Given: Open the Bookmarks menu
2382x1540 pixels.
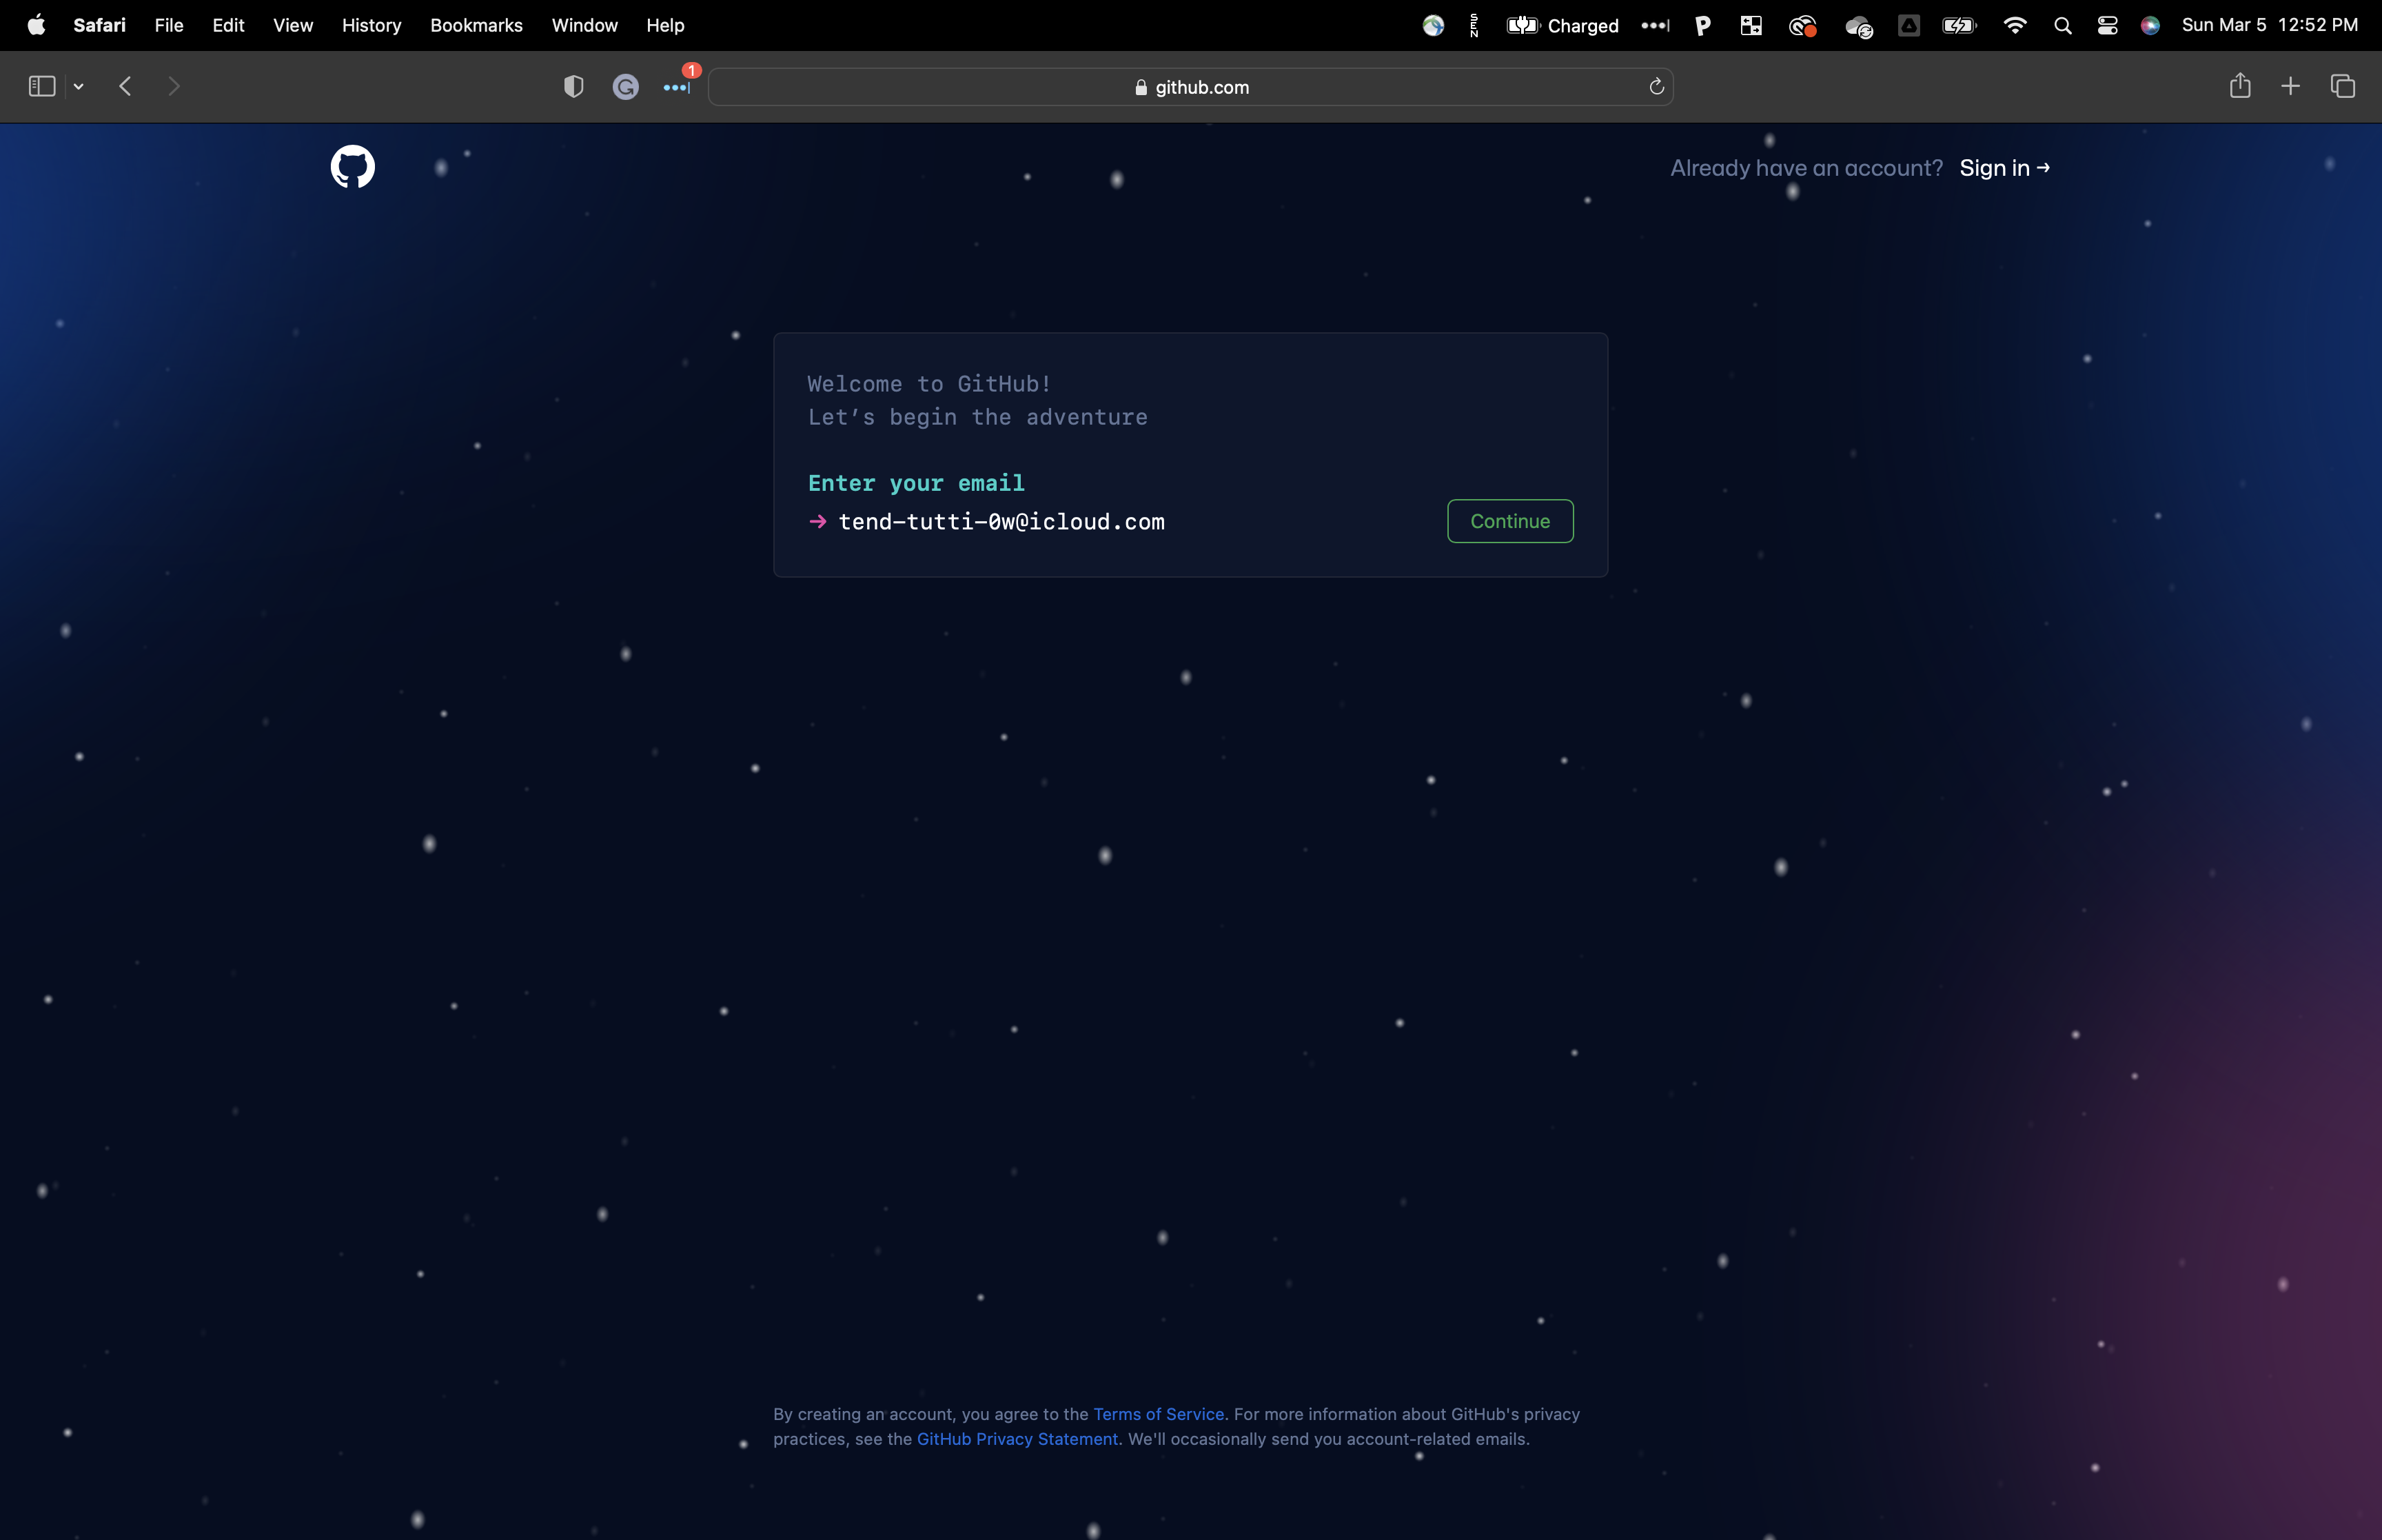Looking at the screenshot, I should point(476,25).
